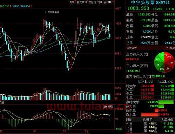Click the 小单 outflow value 503025
This screenshot has height=134, width=175.
point(166,97)
